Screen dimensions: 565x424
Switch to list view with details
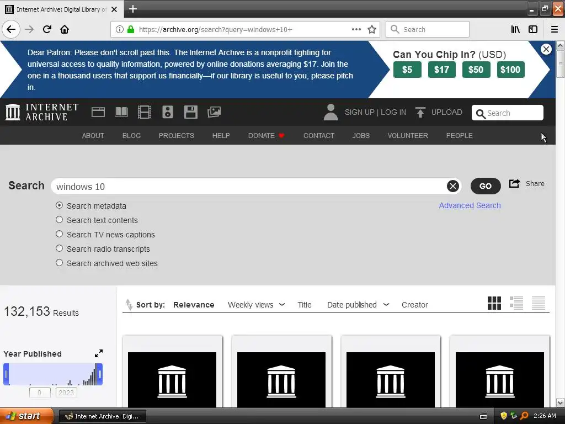516,303
